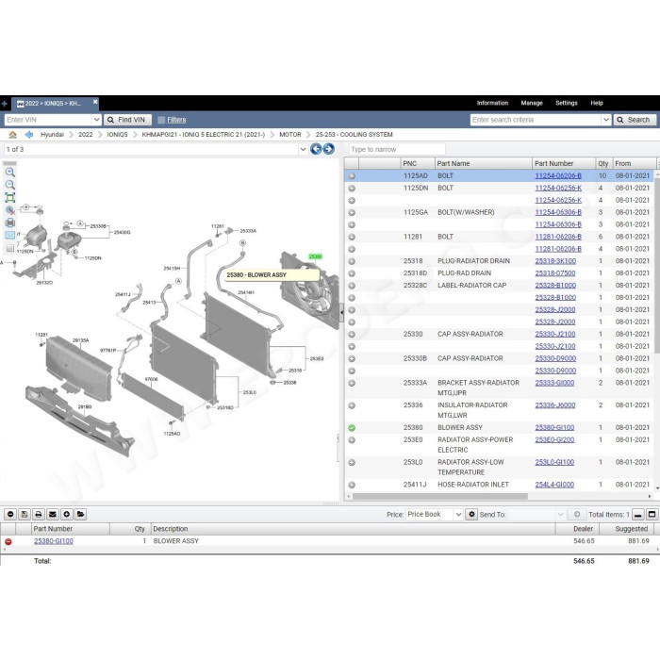The image size is (660, 660).
Task: Add 25330 CAP ASSY-RADIATOR to cart
Action: click(352, 335)
